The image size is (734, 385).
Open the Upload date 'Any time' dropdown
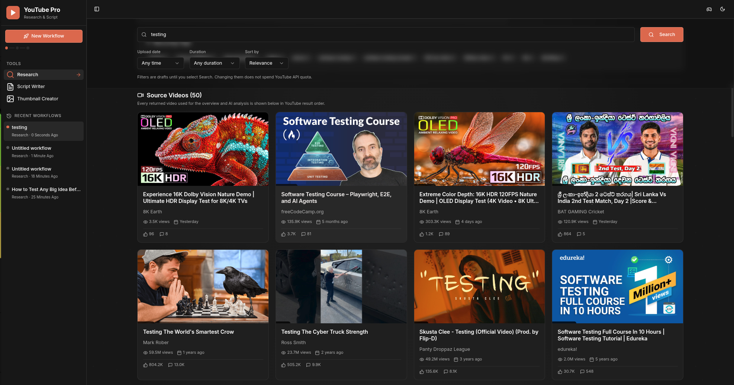tap(160, 63)
